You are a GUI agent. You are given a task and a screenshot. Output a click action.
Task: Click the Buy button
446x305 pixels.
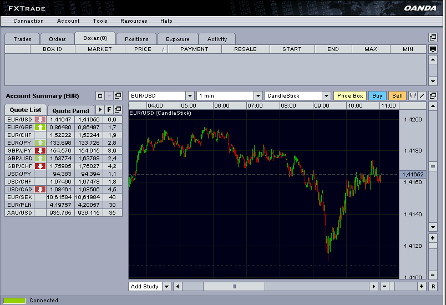tap(377, 96)
